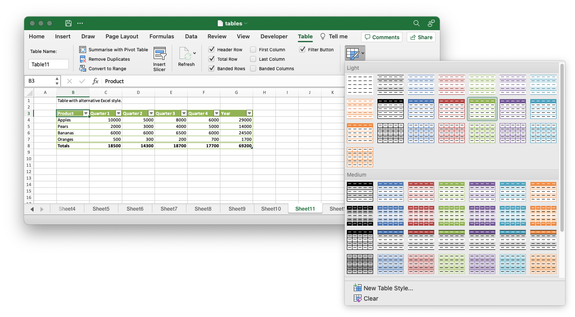Click the Comments button

(x=382, y=37)
